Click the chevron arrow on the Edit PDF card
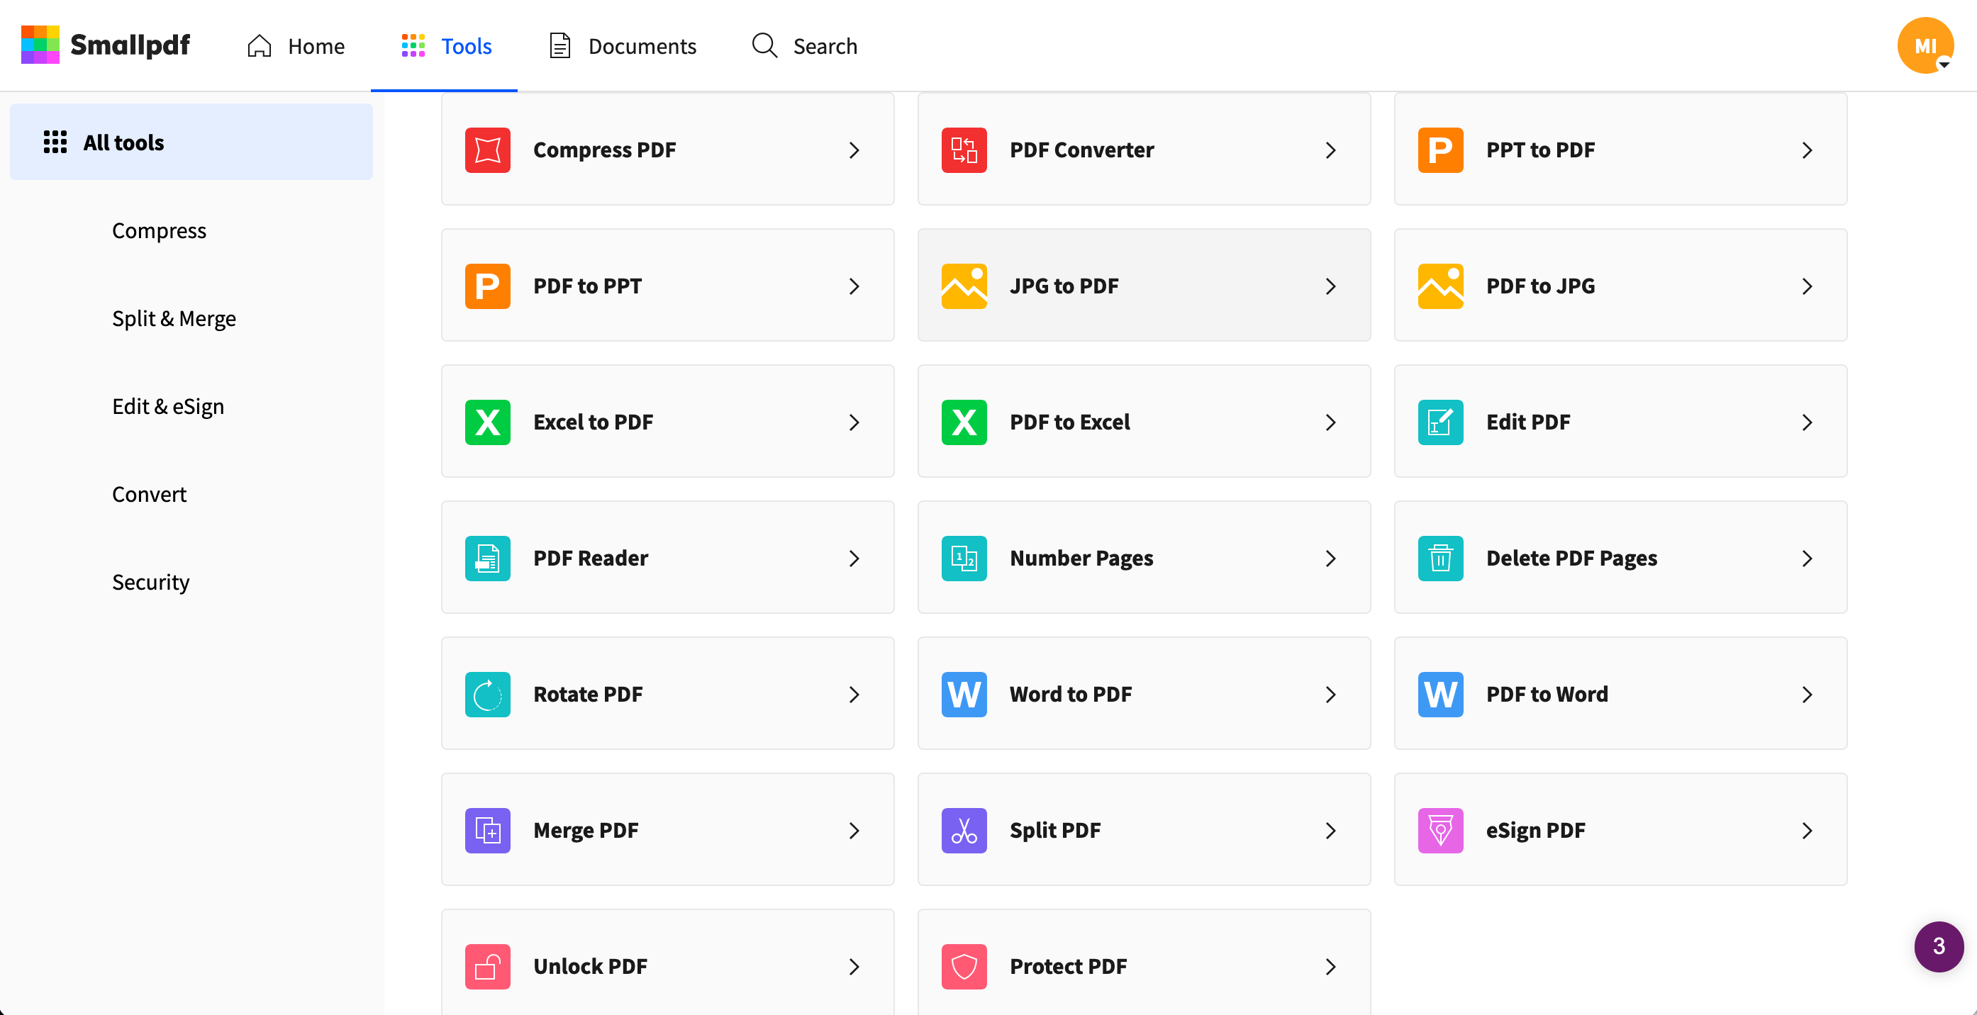1977x1015 pixels. 1808,422
